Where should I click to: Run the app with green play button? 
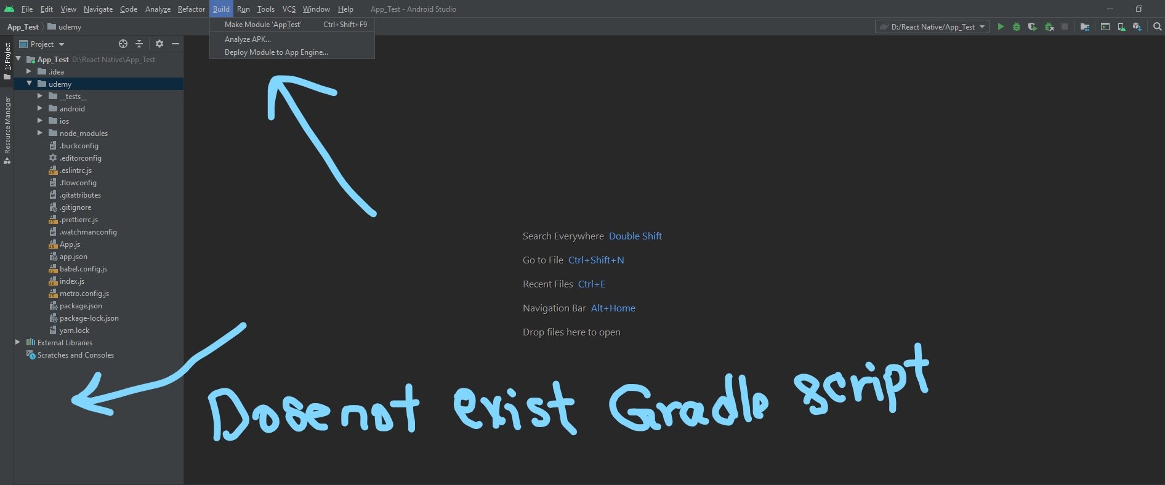[1001, 26]
